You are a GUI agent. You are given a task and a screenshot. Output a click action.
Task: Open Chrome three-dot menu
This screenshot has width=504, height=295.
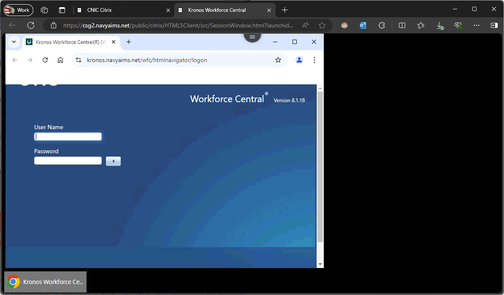[x=314, y=60]
